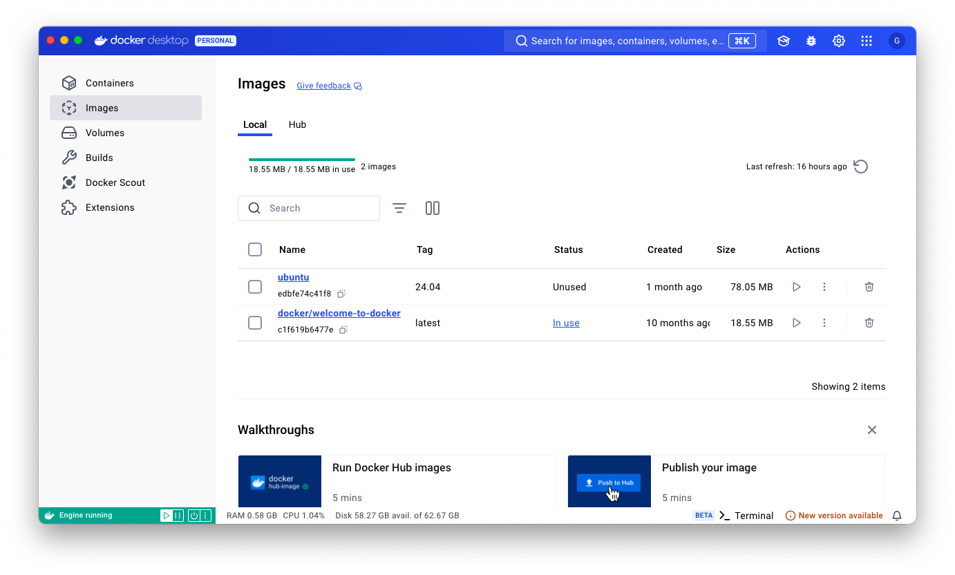955x575 pixels.
Task: Open the Settings gear icon
Action: pyautogui.click(x=839, y=41)
